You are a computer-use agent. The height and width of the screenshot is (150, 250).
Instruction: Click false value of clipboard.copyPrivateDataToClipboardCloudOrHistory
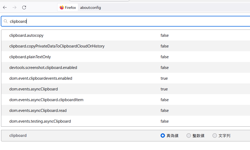165,46
